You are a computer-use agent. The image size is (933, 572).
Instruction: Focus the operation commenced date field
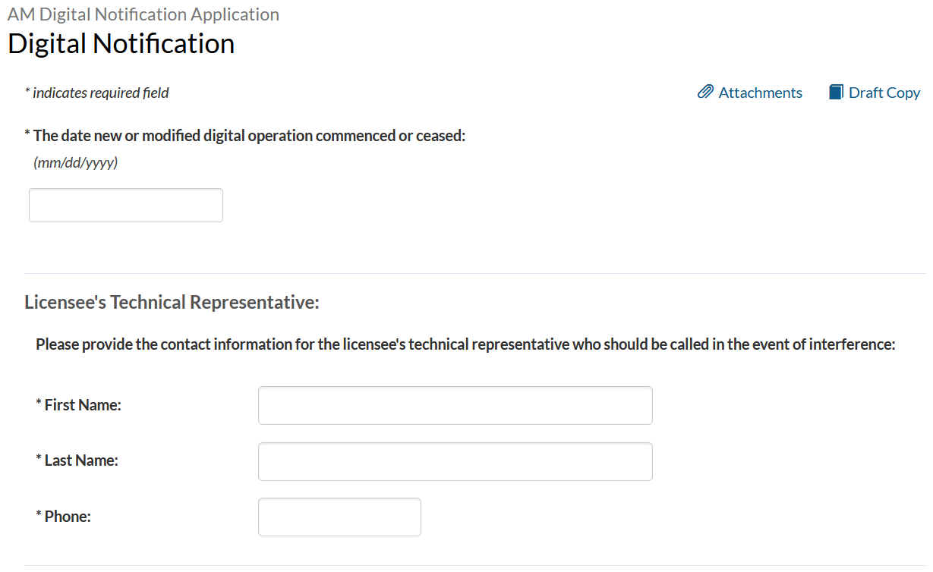(x=126, y=206)
